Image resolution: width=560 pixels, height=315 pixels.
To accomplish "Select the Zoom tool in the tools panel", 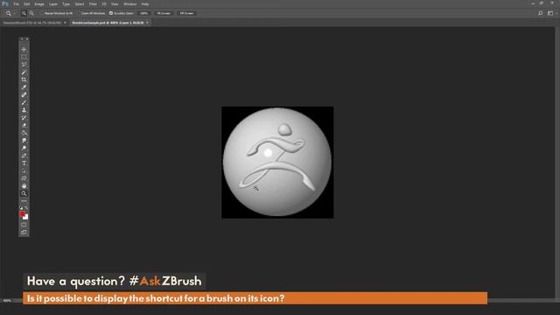I will (x=24, y=193).
